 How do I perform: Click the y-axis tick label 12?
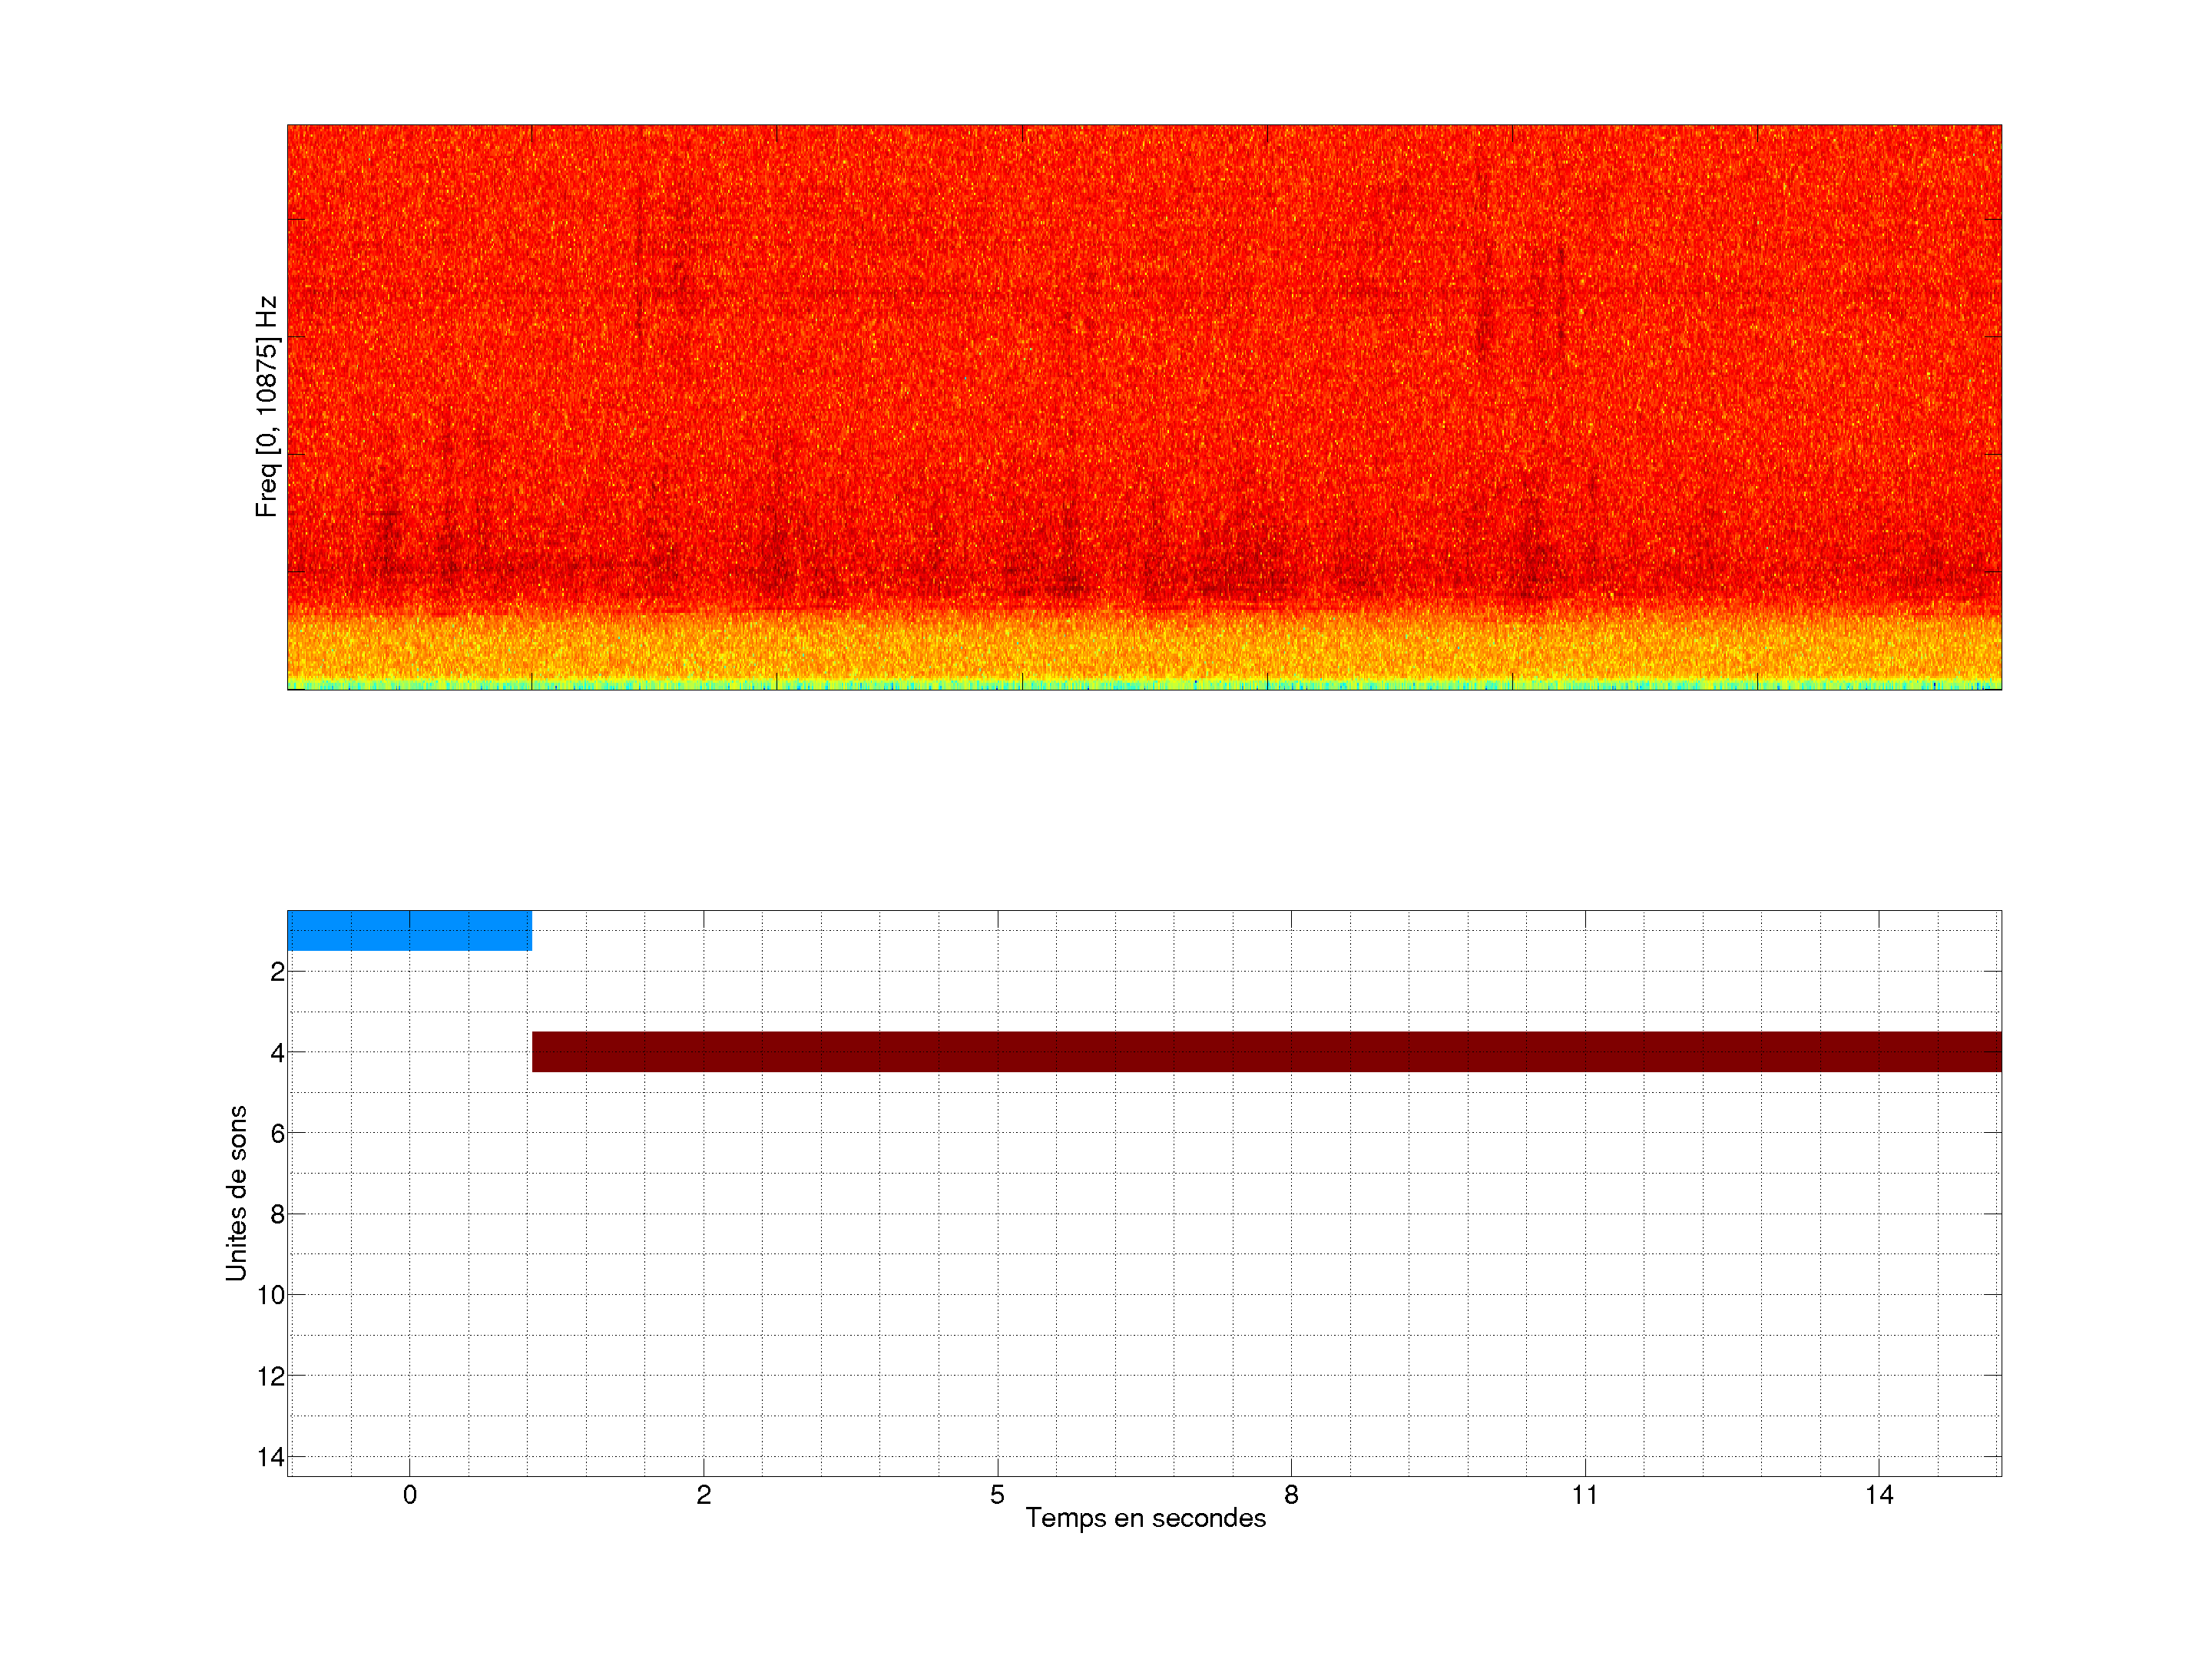[x=271, y=1376]
